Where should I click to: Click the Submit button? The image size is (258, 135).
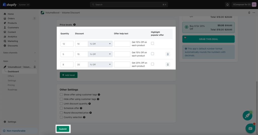click(x=63, y=129)
